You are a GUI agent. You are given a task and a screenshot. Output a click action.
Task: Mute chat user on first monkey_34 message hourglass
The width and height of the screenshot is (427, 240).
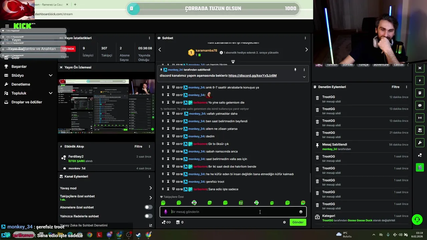click(168, 87)
